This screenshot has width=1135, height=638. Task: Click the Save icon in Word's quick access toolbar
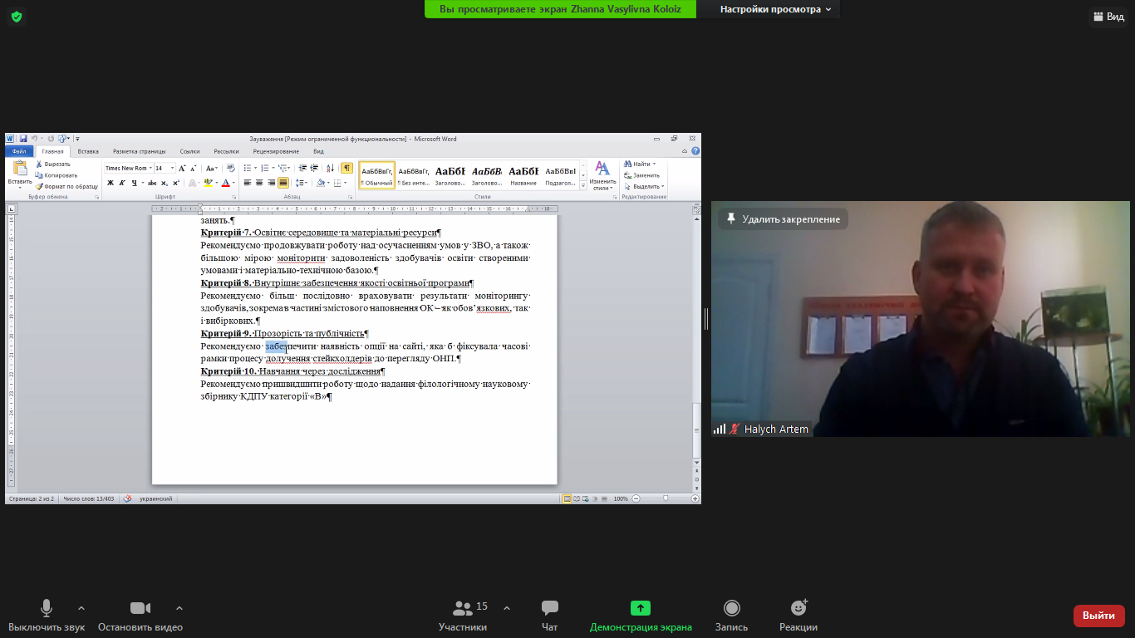(x=23, y=139)
